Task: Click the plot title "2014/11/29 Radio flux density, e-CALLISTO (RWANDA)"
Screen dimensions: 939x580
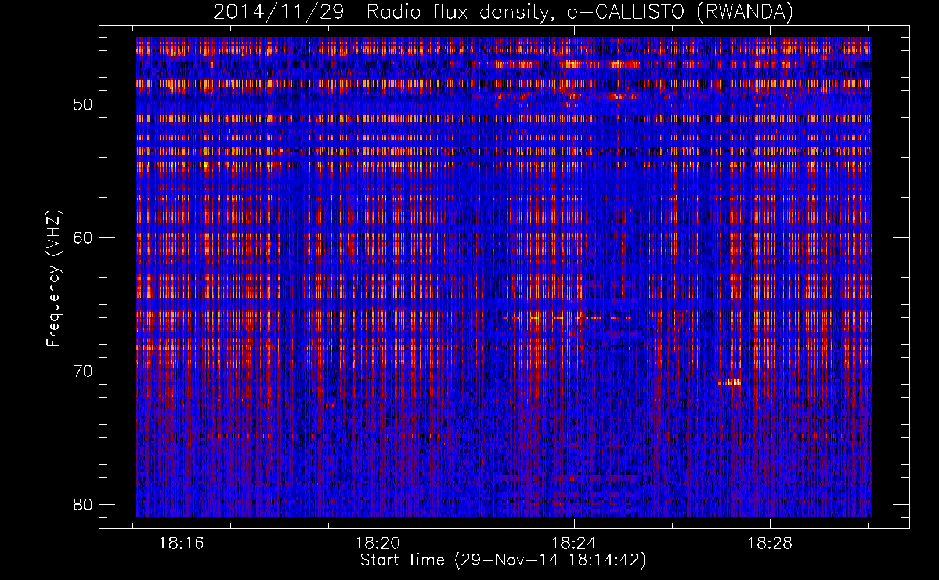Action: (x=503, y=12)
